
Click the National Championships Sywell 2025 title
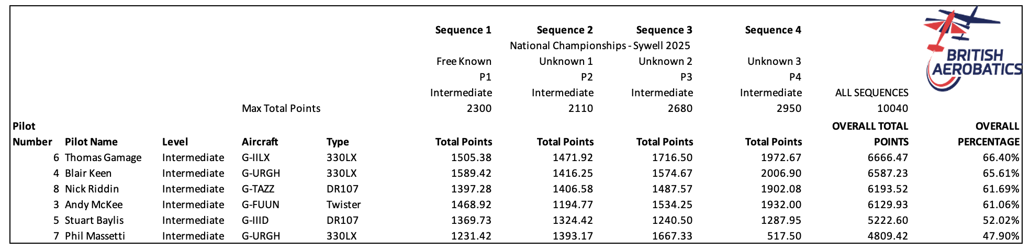600,46
